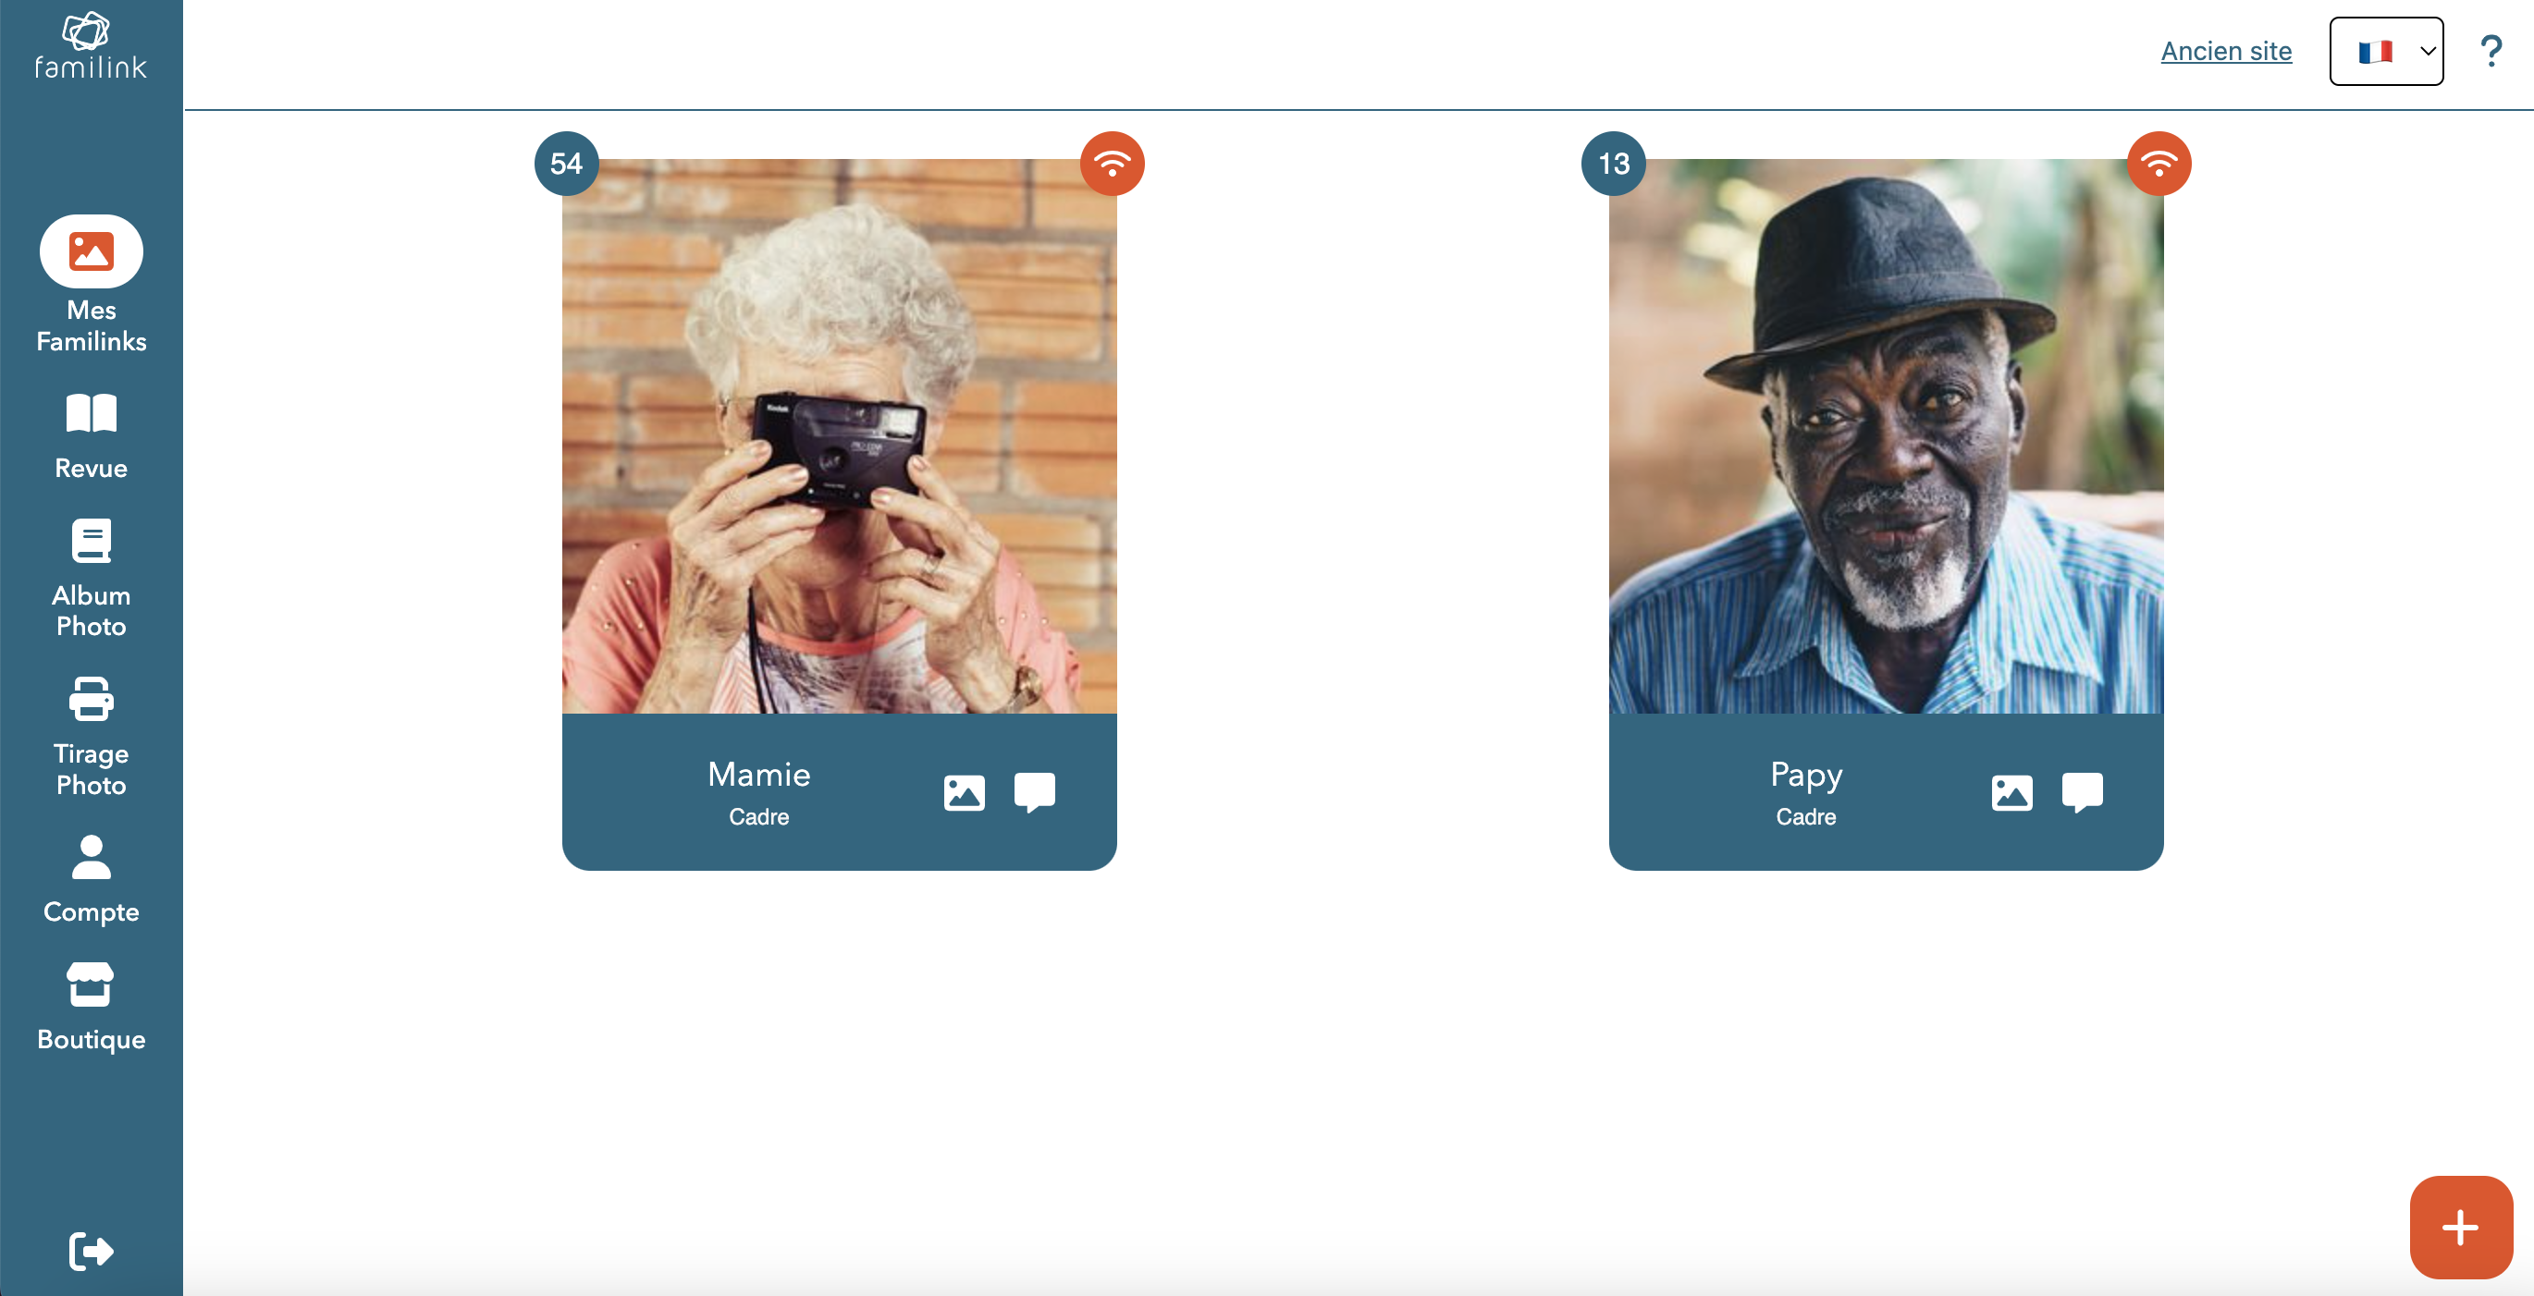The width and height of the screenshot is (2534, 1296).
Task: Add a new Familink with plus button
Action: (x=2460, y=1226)
